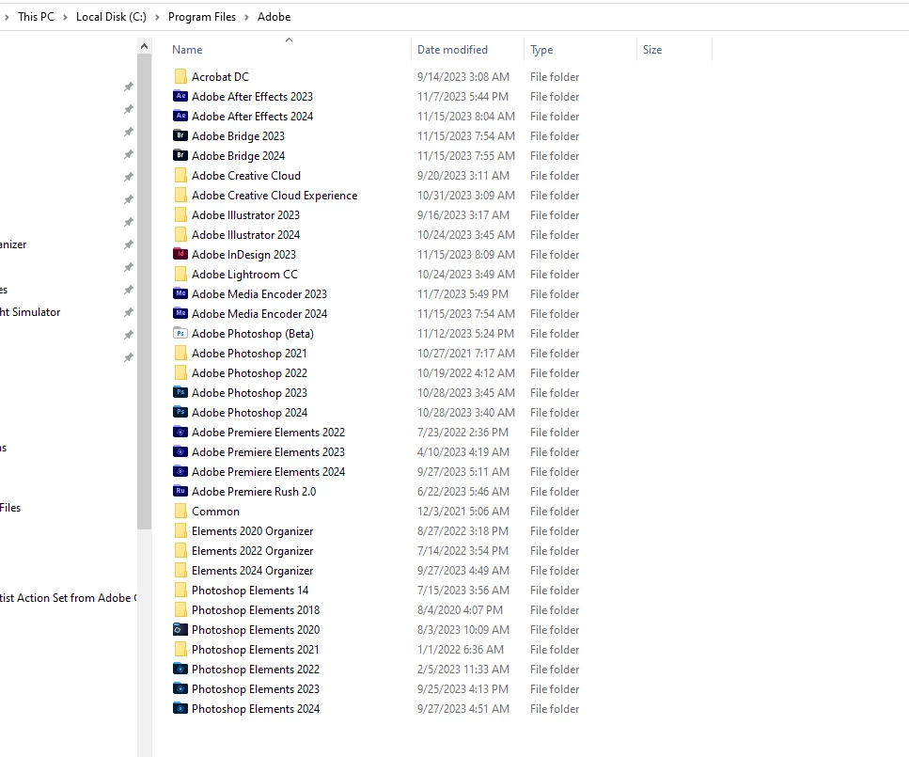Click the Adobe Premiere Elements 2023 folder icon
The width and height of the screenshot is (909, 757).
(x=180, y=451)
